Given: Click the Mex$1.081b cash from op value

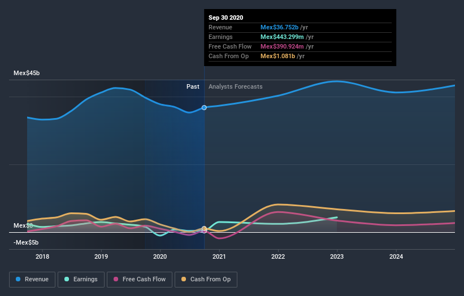Looking at the screenshot, I should coord(277,56).
